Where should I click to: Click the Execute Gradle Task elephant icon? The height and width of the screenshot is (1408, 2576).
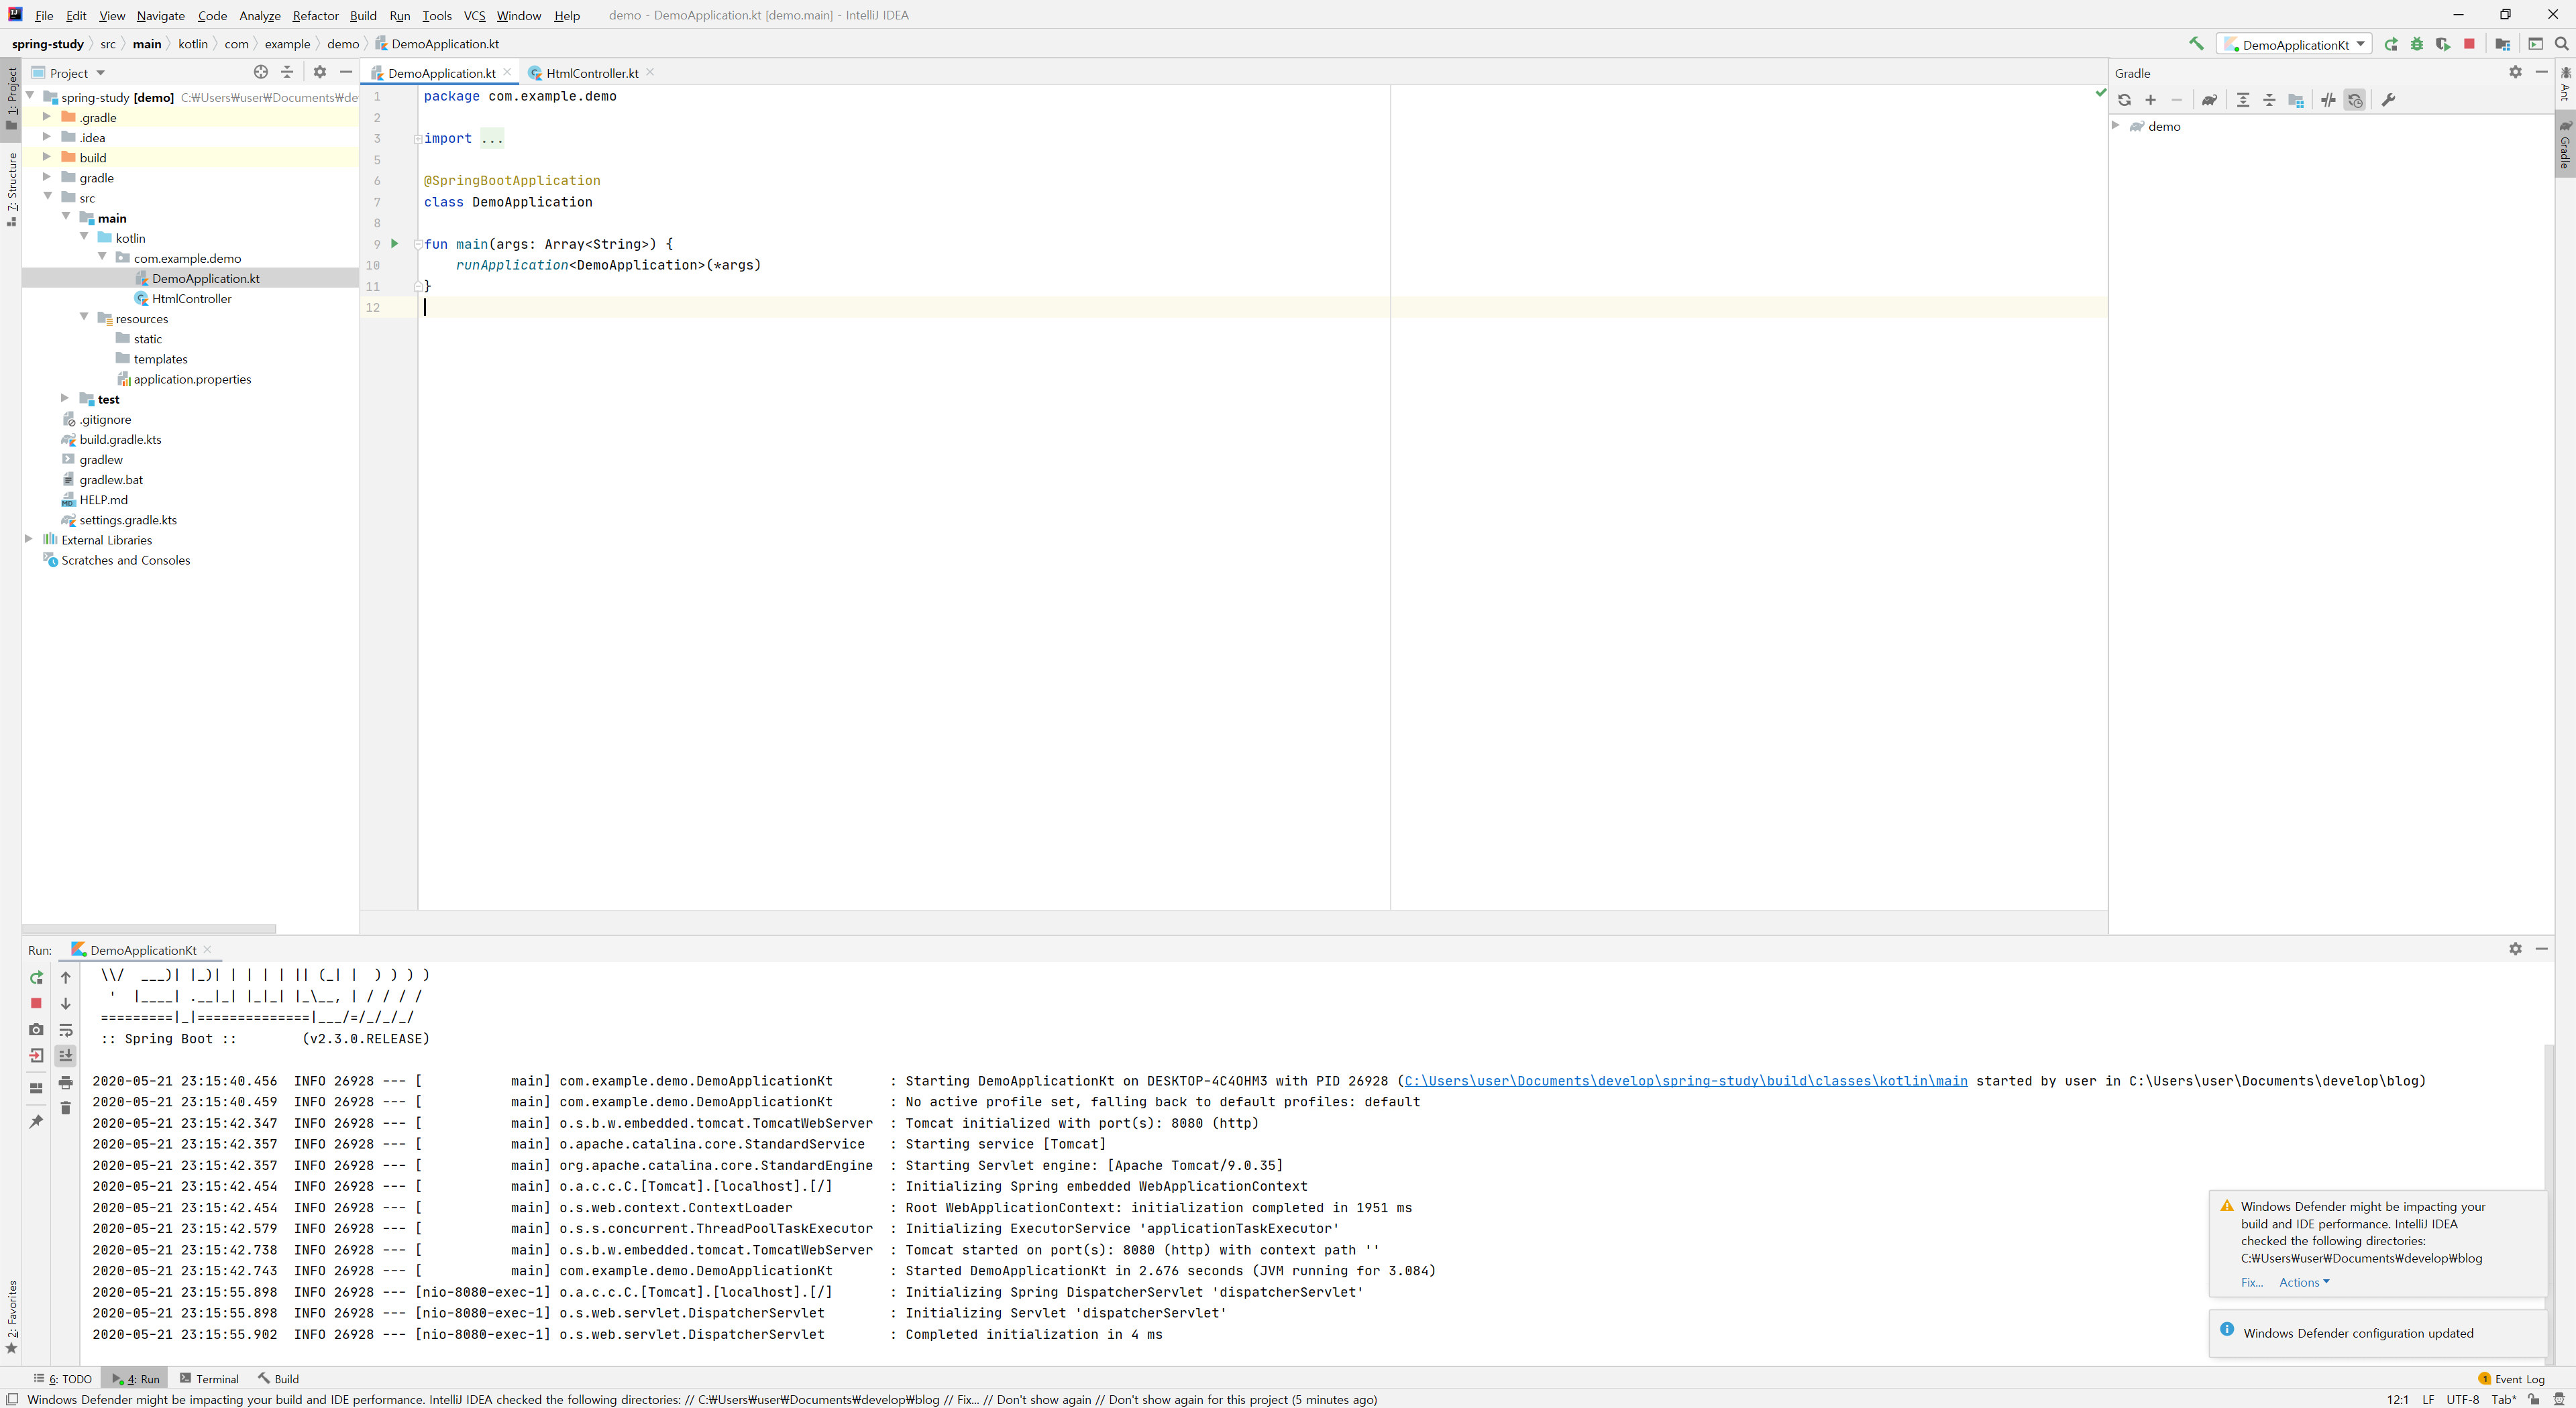[2209, 100]
